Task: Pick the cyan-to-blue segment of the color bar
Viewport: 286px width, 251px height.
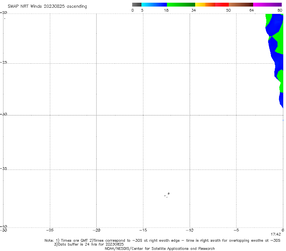Action: [x=154, y=5]
